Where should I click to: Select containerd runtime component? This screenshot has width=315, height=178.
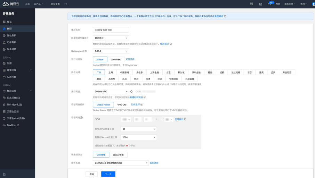click(116, 60)
